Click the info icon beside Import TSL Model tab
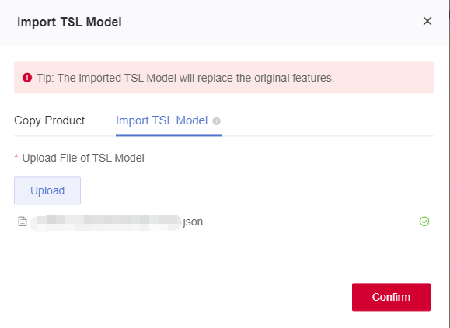Viewport: 450px width, 328px height. click(x=216, y=121)
